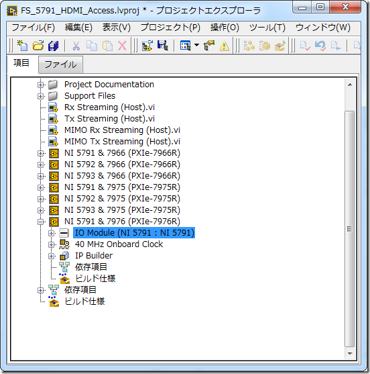Expand NI 5793 & 7966 target node
The image size is (370, 374).
[x=40, y=176]
